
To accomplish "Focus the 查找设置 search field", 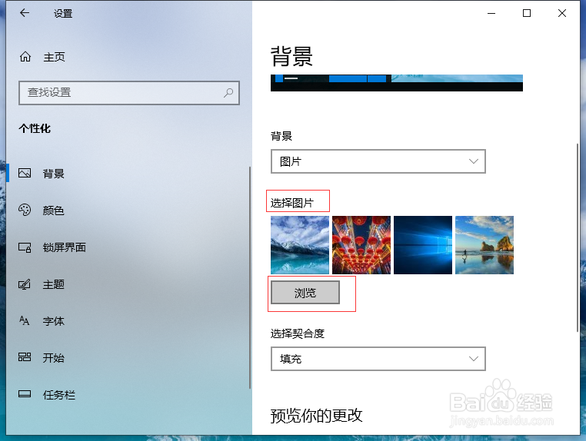I will (129, 93).
